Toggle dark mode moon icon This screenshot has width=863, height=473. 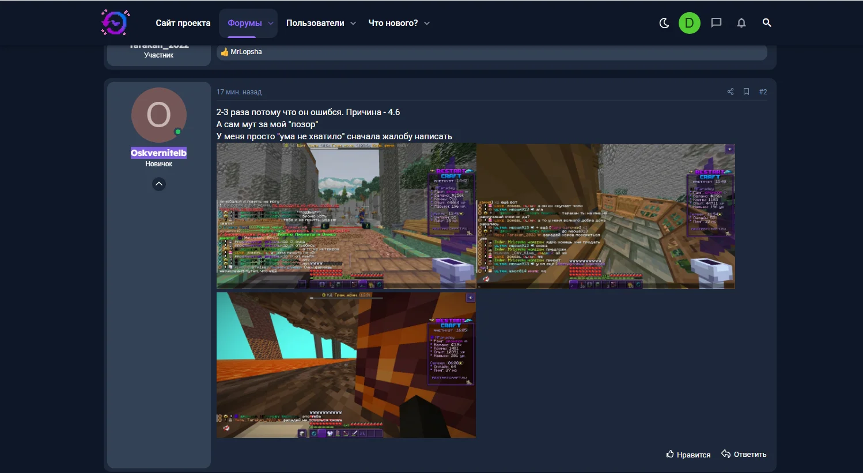point(664,23)
